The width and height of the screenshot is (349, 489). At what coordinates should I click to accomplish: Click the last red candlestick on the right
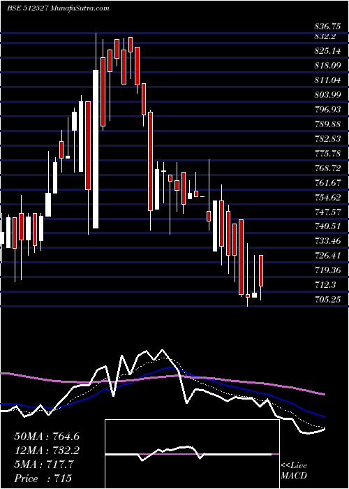[x=261, y=270]
